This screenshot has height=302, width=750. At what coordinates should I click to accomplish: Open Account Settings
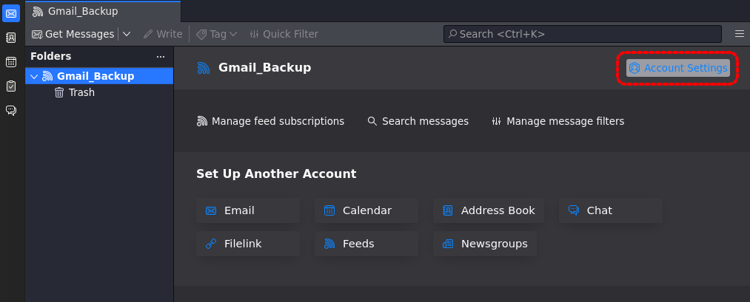point(678,68)
